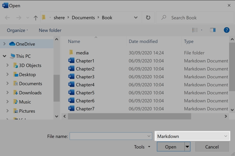Open the Open button split arrow
Viewport: 235px width, 156px height.
tap(187, 147)
